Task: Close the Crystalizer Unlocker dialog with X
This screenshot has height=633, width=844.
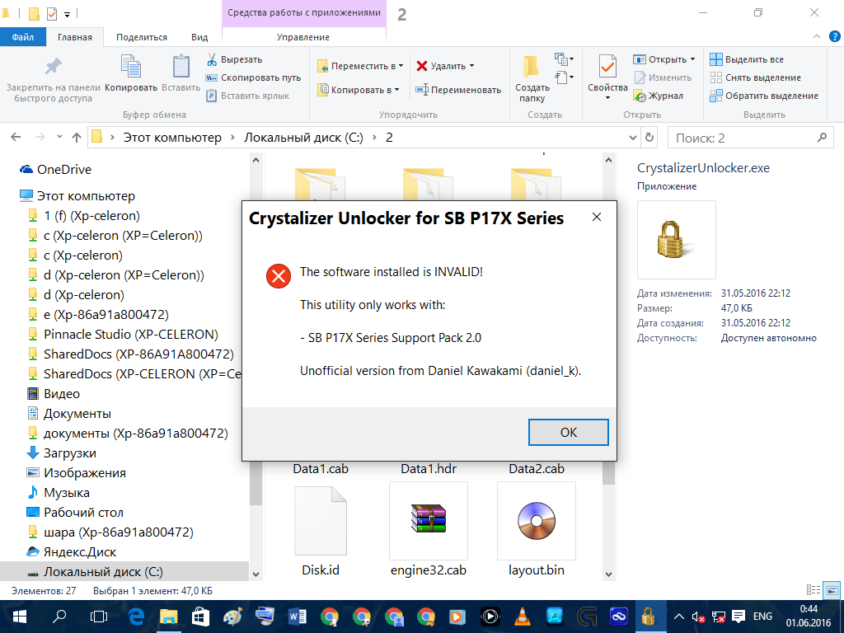Action: (597, 217)
